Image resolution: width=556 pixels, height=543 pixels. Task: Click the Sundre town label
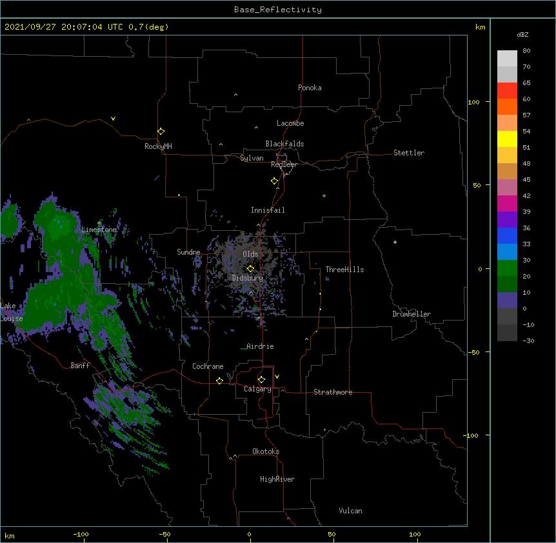click(x=188, y=252)
